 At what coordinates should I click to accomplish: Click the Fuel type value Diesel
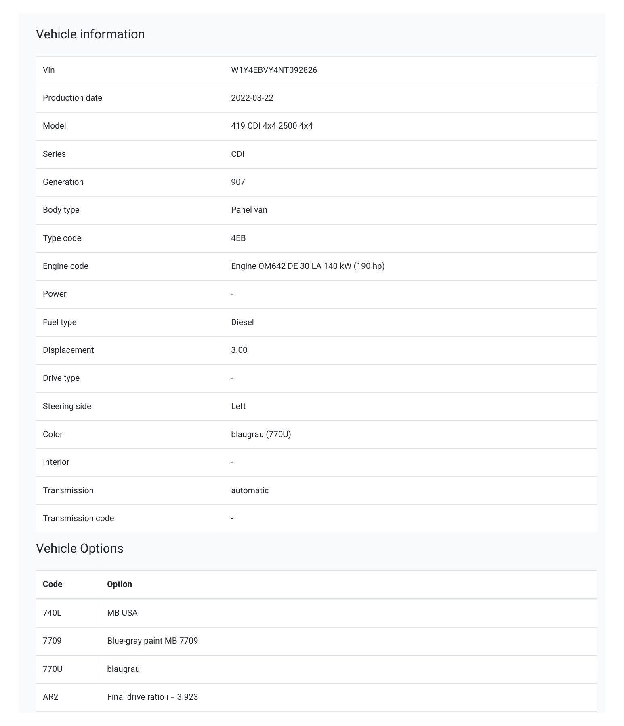pyautogui.click(x=242, y=322)
